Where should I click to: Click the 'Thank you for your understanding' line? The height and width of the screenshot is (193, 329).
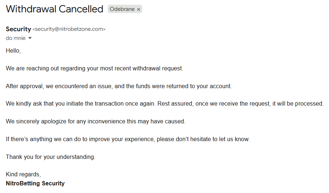click(50, 157)
